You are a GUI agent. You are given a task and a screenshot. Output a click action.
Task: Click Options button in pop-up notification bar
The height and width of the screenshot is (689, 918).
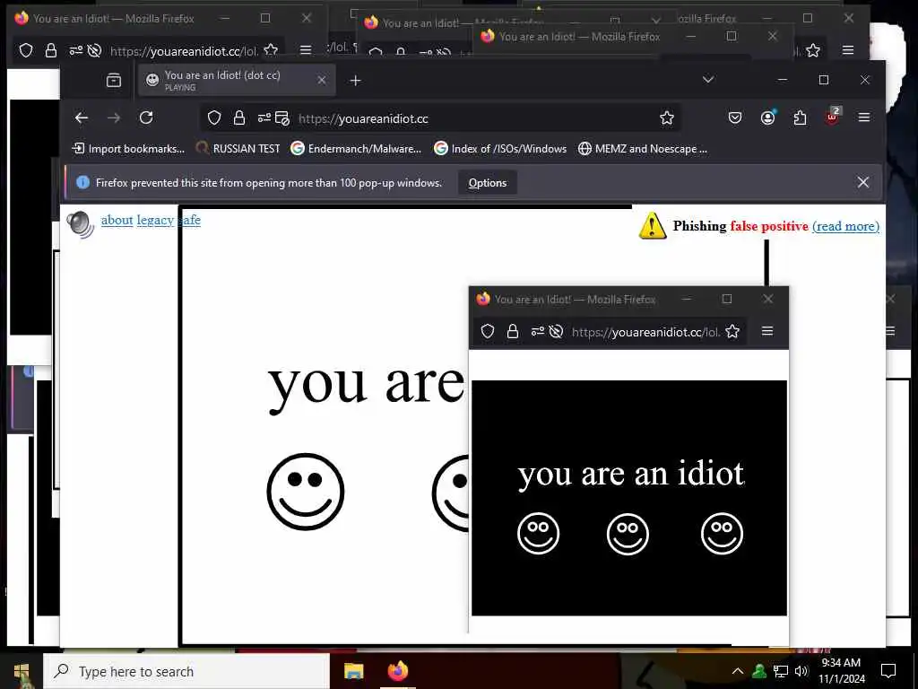click(487, 183)
